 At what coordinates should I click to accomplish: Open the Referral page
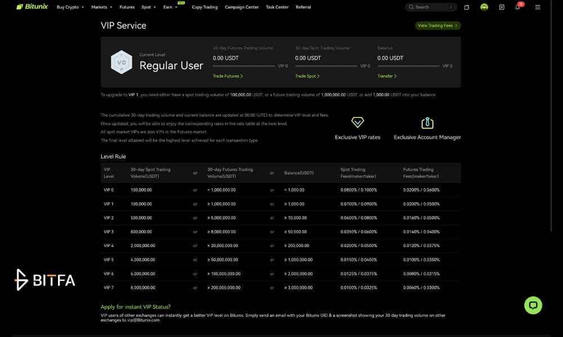point(303,7)
